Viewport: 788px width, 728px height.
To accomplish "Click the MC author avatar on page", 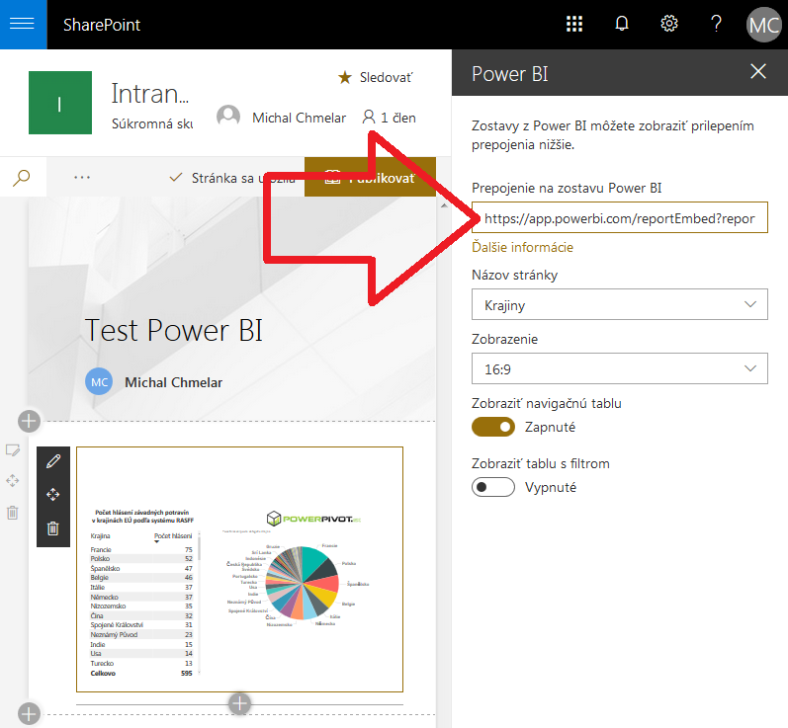I will [99, 382].
